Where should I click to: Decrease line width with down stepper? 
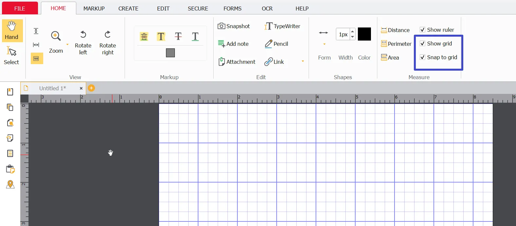tap(353, 37)
